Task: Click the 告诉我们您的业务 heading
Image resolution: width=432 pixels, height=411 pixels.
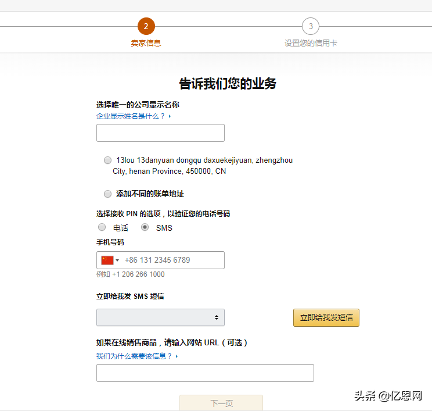Action: coord(228,84)
